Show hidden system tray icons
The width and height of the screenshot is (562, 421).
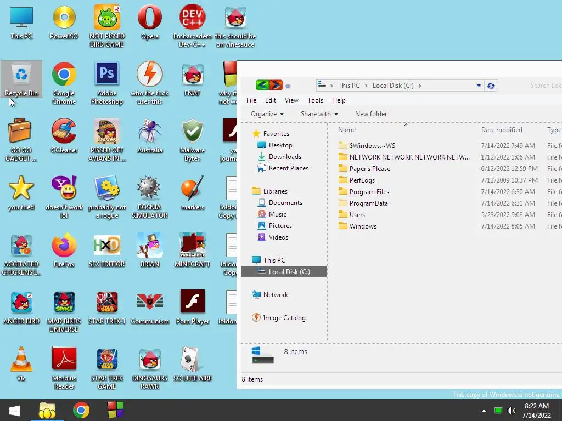(484, 410)
